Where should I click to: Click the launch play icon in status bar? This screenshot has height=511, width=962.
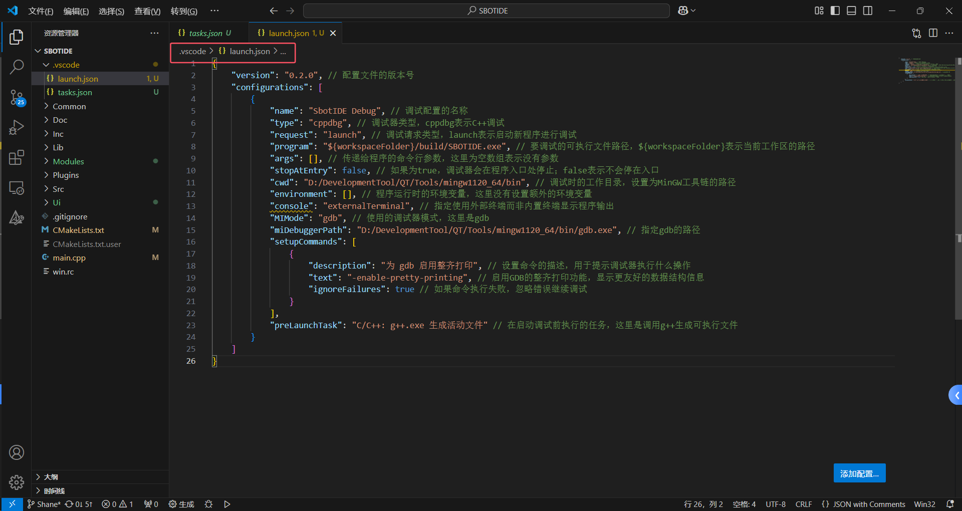click(x=227, y=504)
